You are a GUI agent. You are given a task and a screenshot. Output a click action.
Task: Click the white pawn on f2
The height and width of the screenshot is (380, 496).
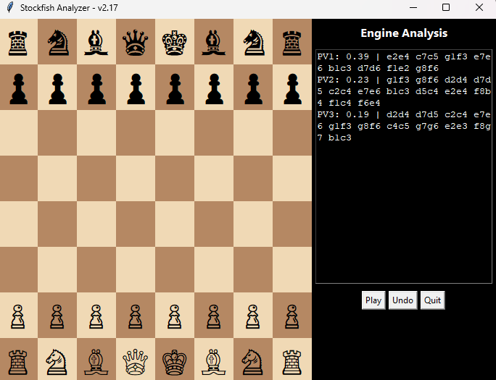(x=213, y=316)
